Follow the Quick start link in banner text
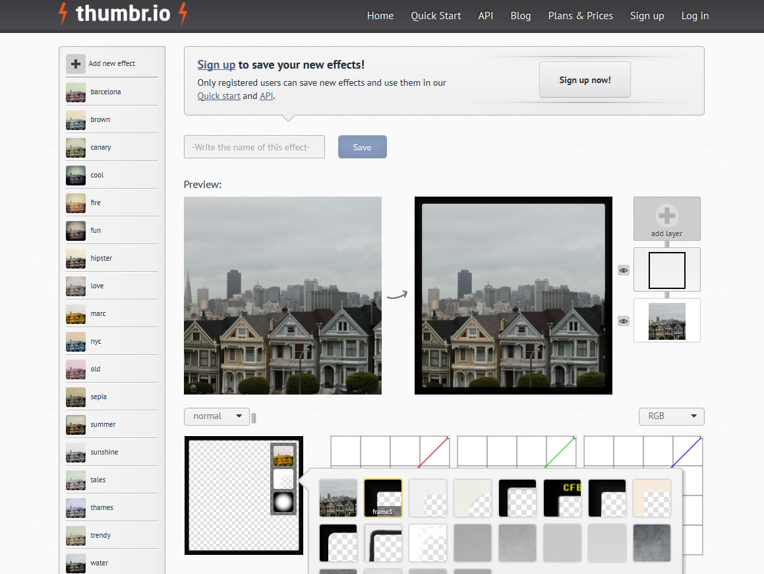The width and height of the screenshot is (764, 574). point(219,96)
